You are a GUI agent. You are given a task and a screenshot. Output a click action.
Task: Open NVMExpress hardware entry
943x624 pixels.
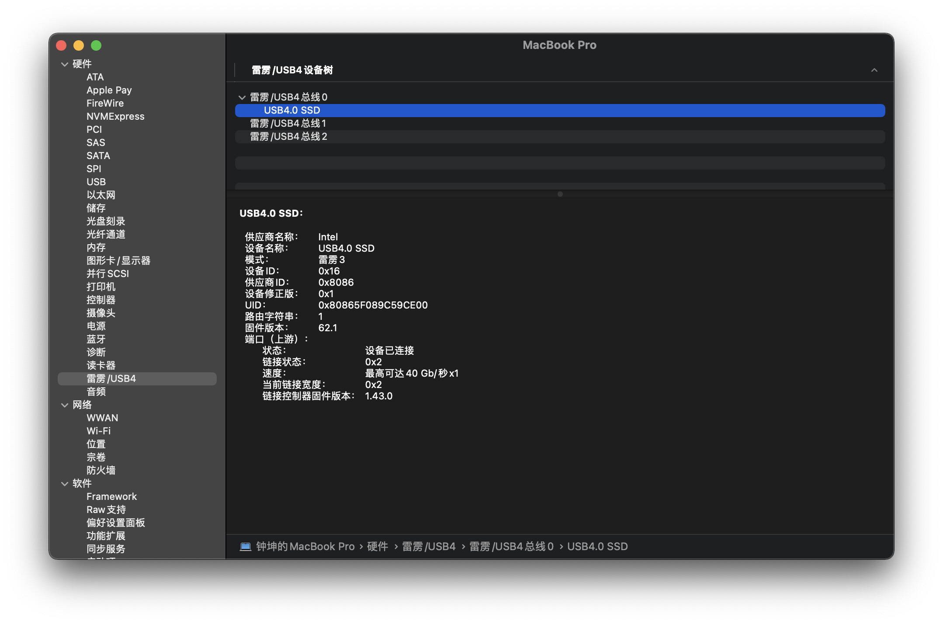(x=115, y=117)
